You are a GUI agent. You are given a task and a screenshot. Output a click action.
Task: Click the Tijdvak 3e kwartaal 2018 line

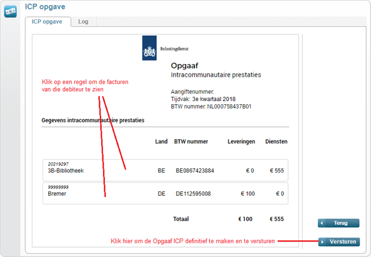[203, 99]
